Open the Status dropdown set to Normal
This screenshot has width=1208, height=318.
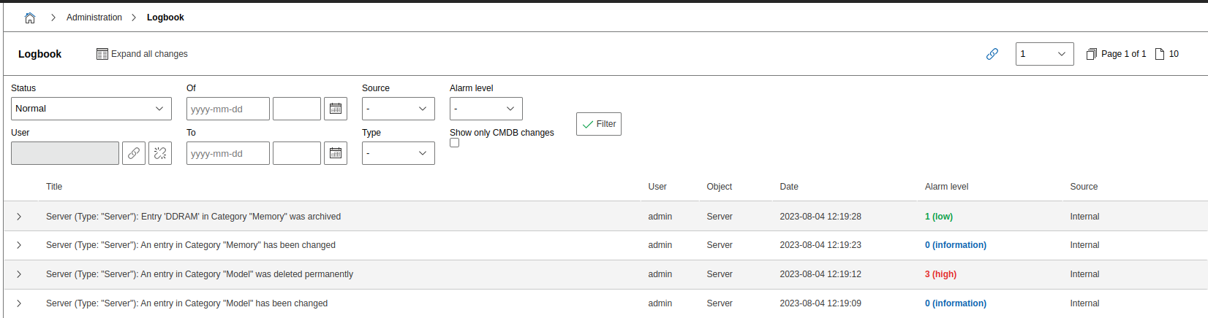[x=91, y=109]
